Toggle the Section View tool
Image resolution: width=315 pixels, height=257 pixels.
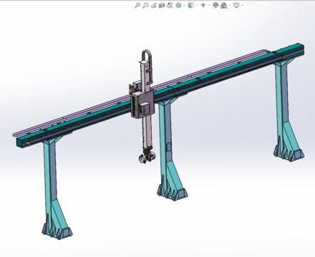[x=162, y=5]
